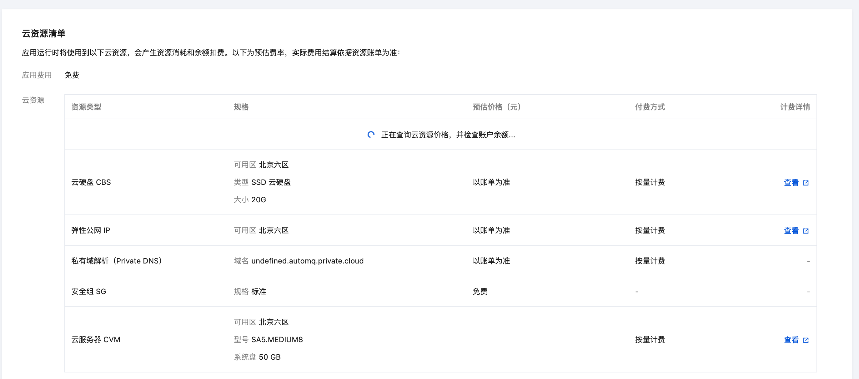Click the SSD 云硬盘 type text
Image resolution: width=859 pixels, height=379 pixels.
(271, 182)
